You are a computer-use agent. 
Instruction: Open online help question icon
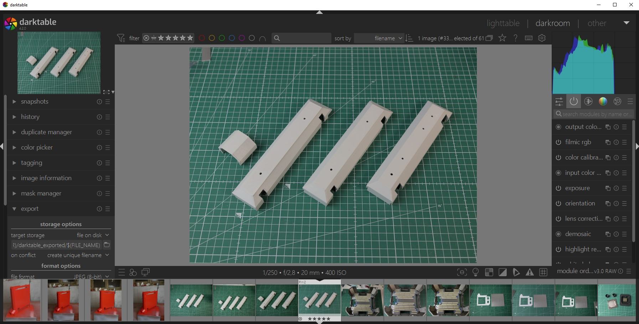(x=516, y=38)
